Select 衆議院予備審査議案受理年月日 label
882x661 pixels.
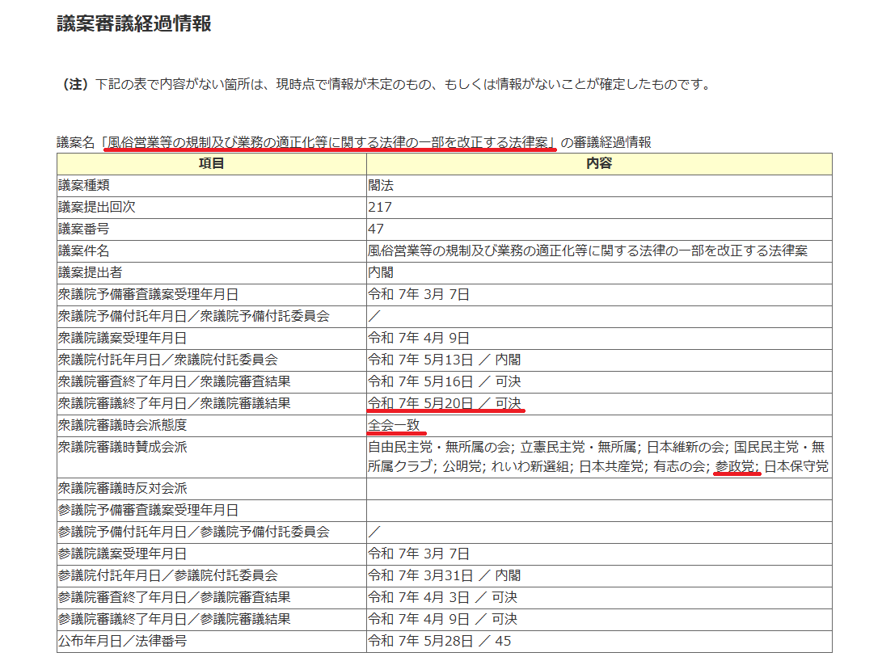tap(149, 295)
